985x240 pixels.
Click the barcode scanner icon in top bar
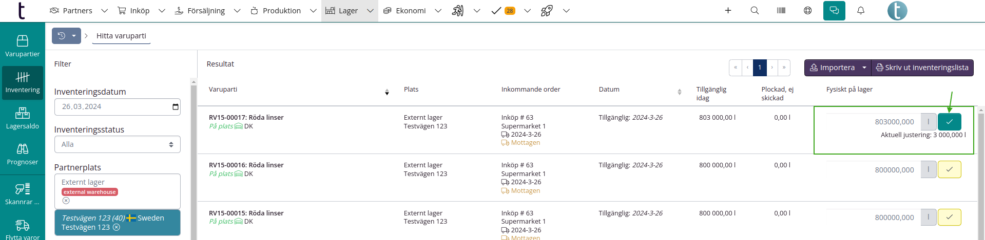[781, 10]
